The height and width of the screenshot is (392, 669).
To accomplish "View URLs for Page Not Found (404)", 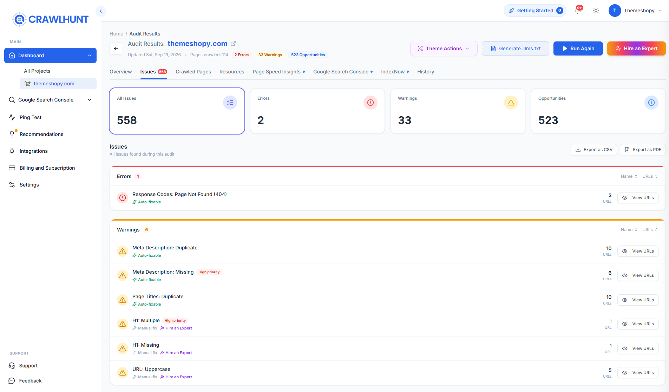I will pos(638,198).
